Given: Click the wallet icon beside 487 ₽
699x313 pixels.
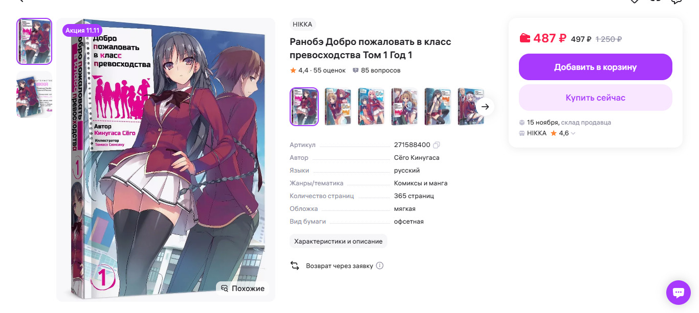Looking at the screenshot, I should pos(525,38).
